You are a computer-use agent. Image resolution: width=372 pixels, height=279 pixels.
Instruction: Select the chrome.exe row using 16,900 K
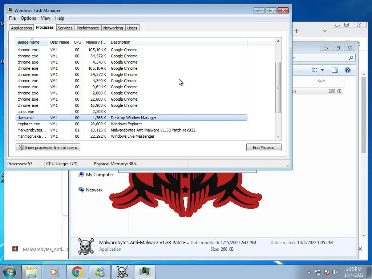(132, 105)
